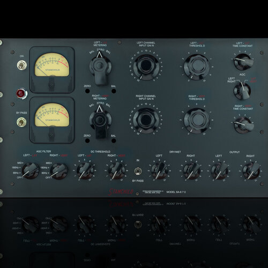Image resolution: width=268 pixels, height=268 pixels.
Task: Click the red power indicator lamp
Action: (x=21, y=93)
